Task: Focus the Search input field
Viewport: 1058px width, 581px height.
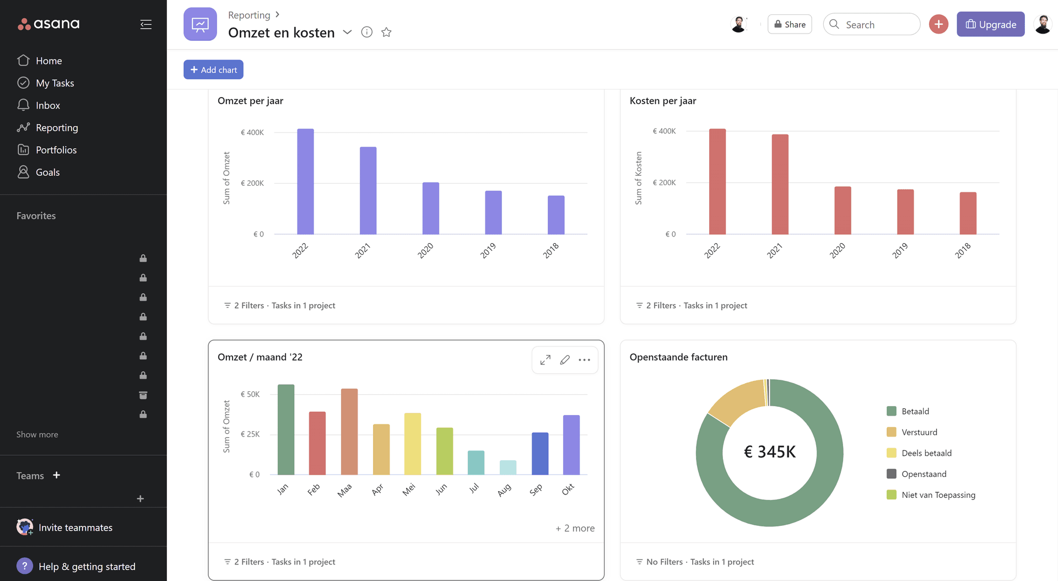Action: click(x=871, y=24)
